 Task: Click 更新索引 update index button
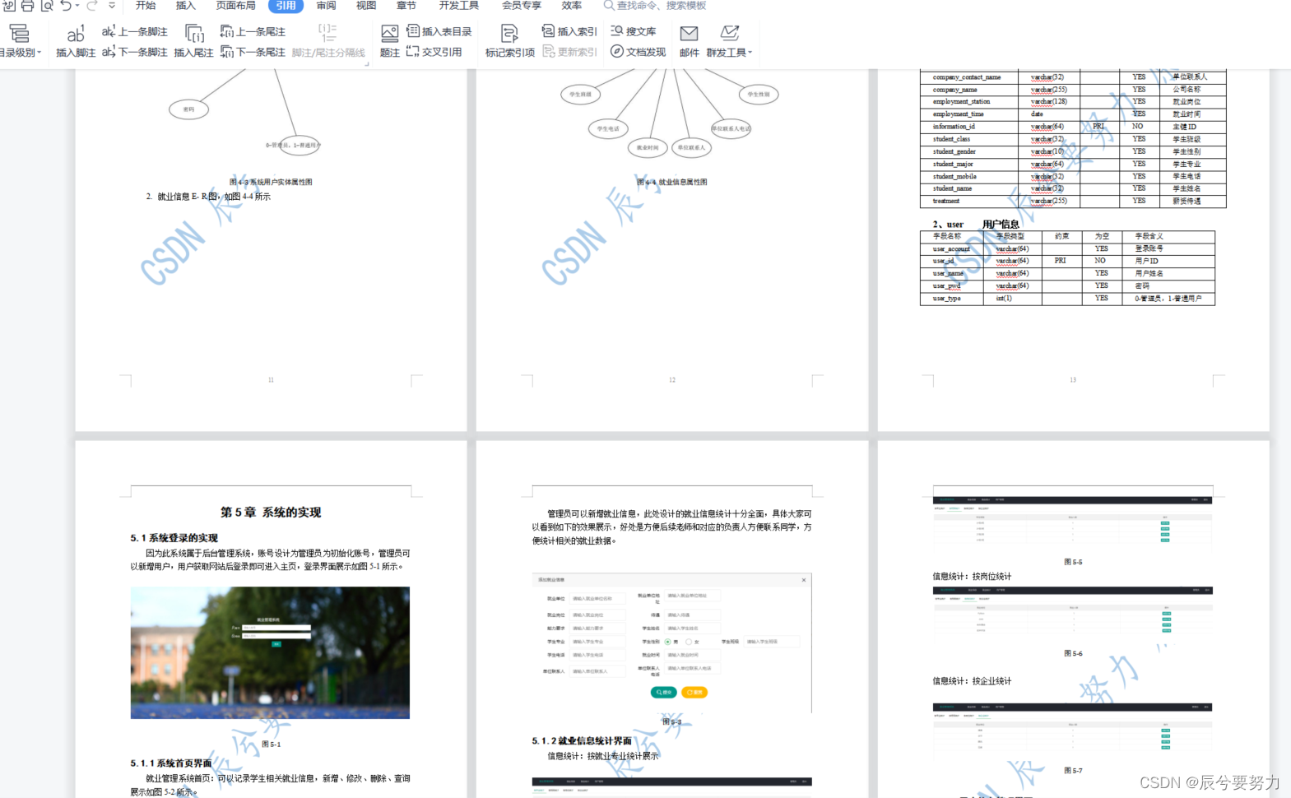pos(569,52)
